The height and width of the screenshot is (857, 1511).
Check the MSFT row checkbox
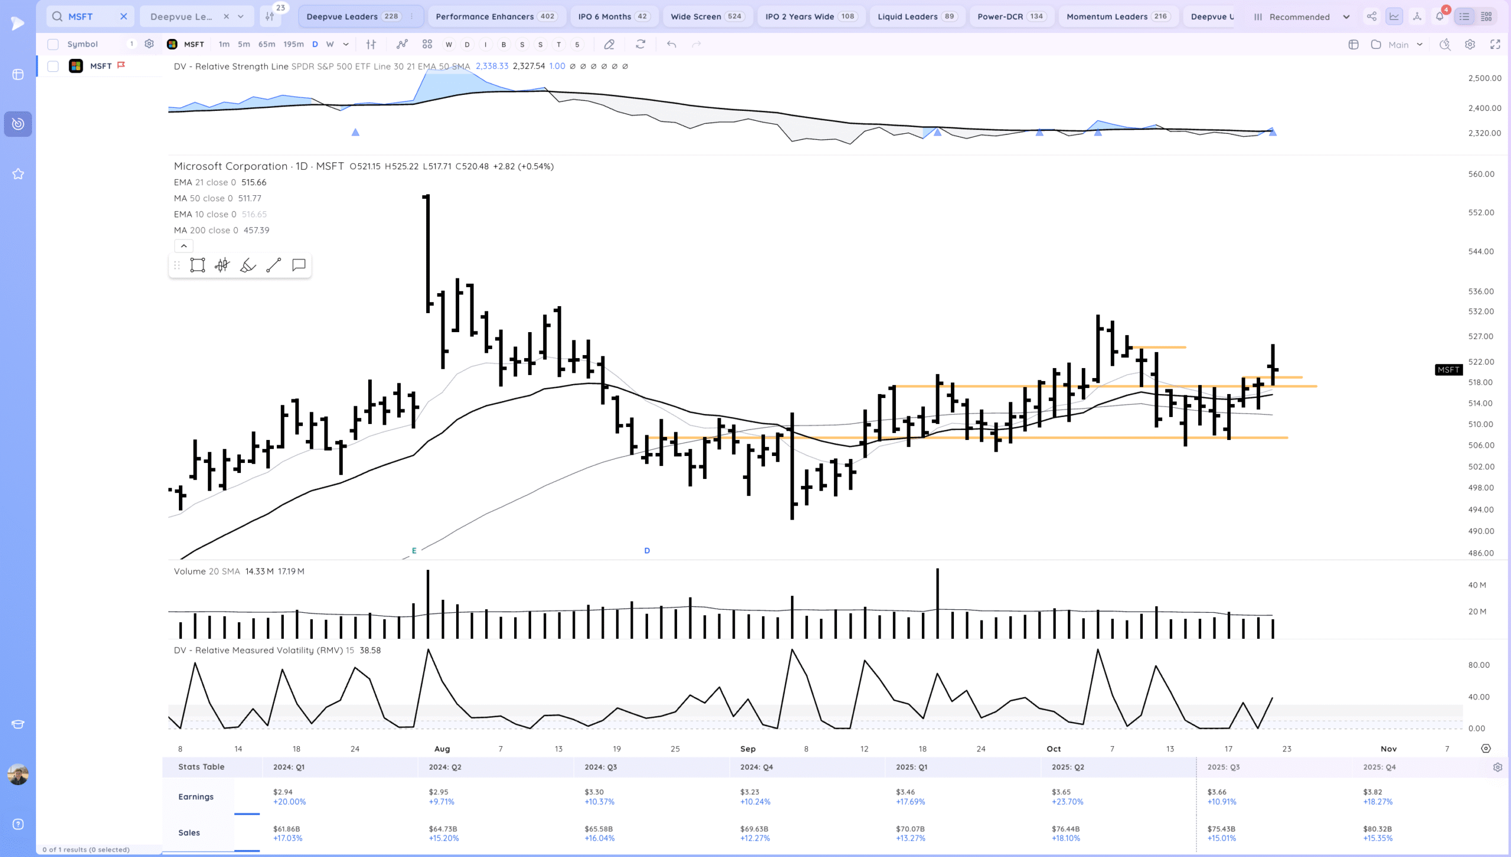coord(53,66)
